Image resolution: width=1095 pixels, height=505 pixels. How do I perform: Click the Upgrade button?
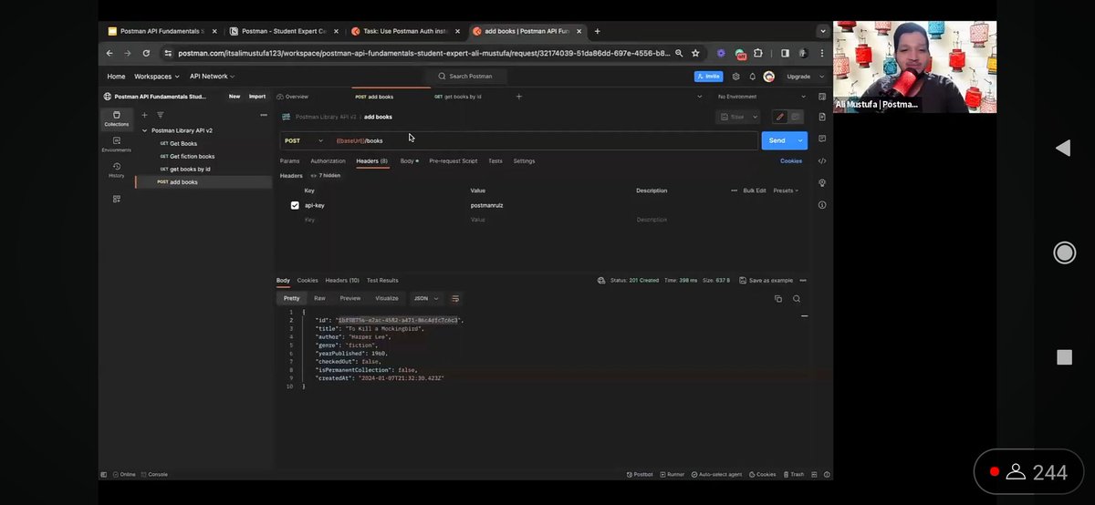pyautogui.click(x=798, y=77)
